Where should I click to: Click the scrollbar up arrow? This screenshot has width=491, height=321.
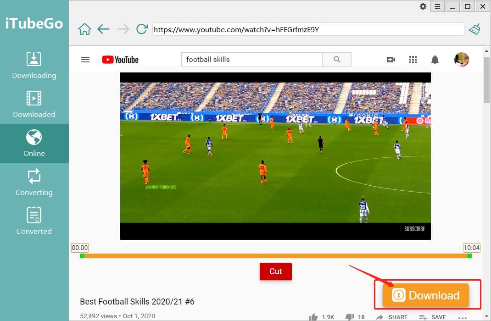pyautogui.click(x=486, y=51)
